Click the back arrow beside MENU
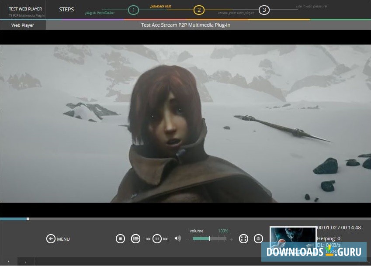Screen dimensions: 371x266 click(x=51, y=239)
